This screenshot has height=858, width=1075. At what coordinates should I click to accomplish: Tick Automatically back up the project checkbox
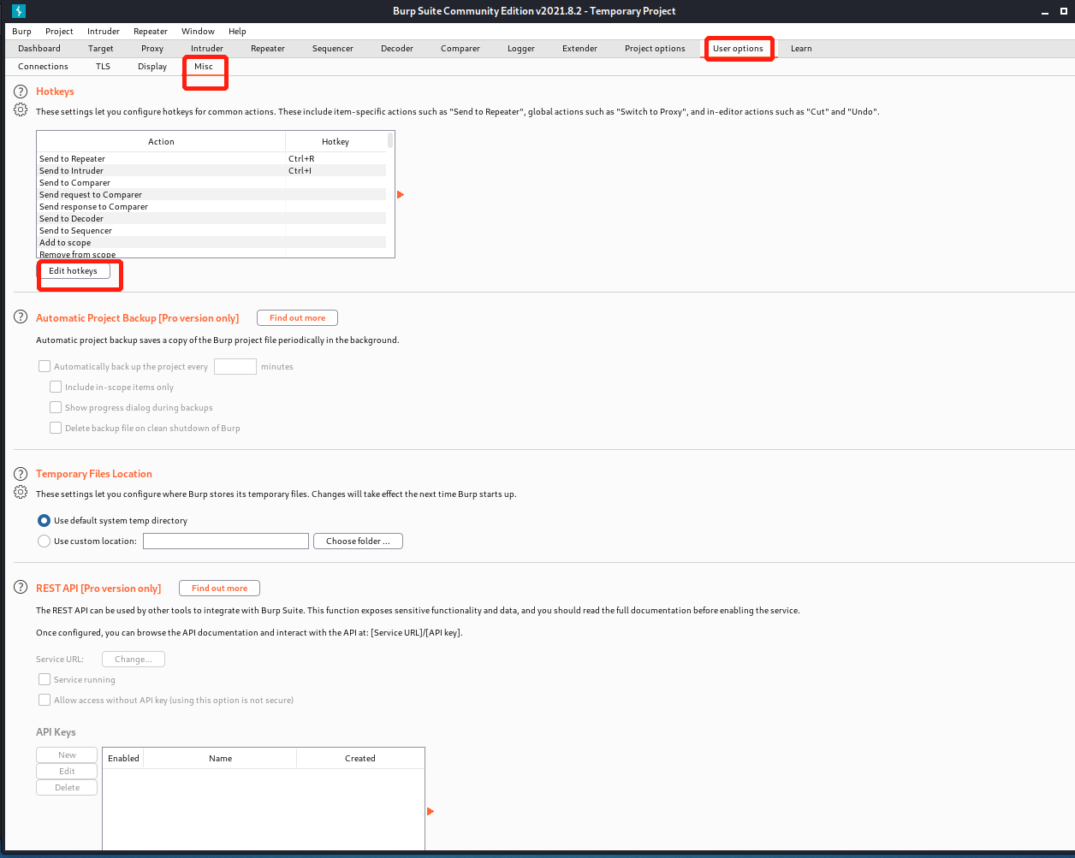45,366
